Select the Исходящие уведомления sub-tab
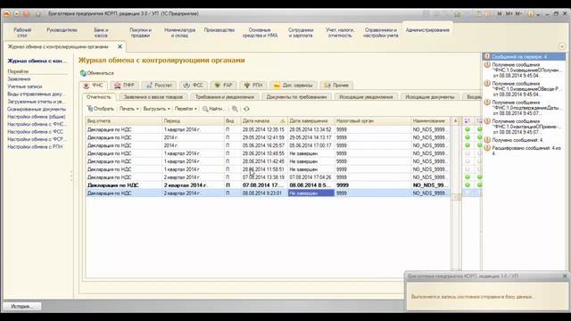The image size is (571, 321). 366,97
